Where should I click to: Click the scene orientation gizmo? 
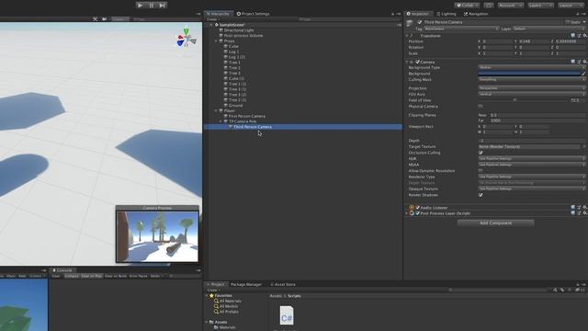[186, 38]
